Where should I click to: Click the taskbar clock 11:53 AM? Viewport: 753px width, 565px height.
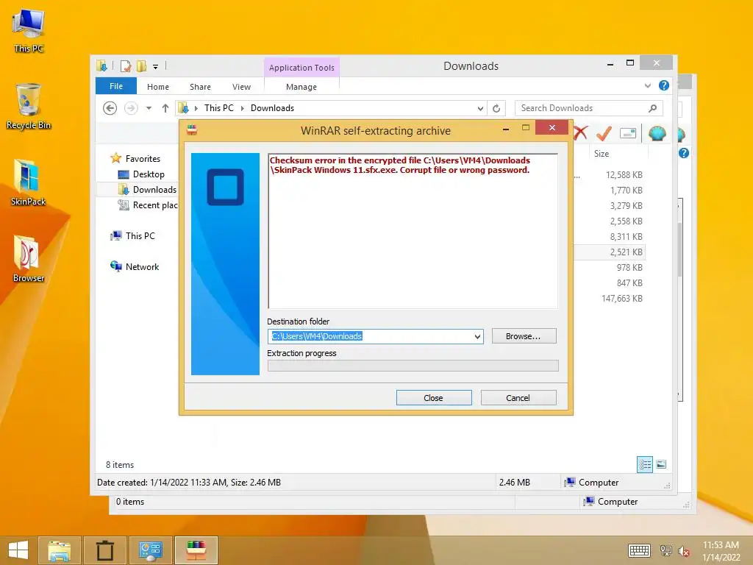click(x=721, y=545)
